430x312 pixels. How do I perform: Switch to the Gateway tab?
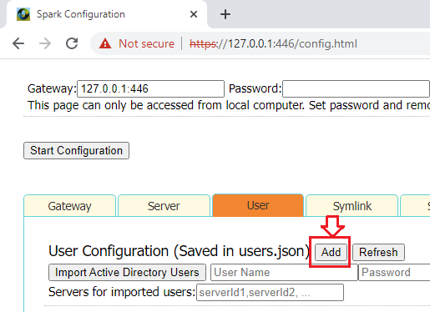click(x=69, y=206)
